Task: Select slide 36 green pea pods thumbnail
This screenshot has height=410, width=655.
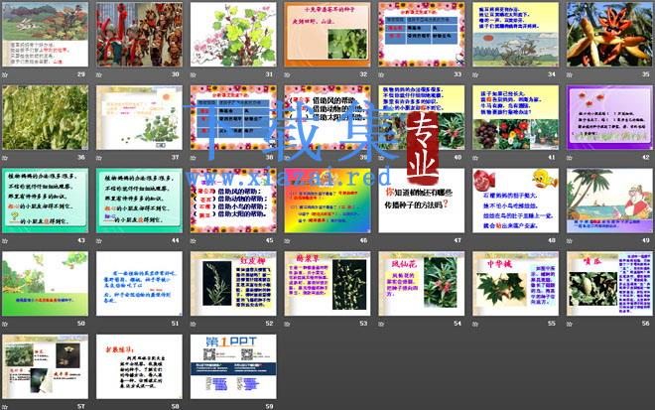Action: click(45, 117)
